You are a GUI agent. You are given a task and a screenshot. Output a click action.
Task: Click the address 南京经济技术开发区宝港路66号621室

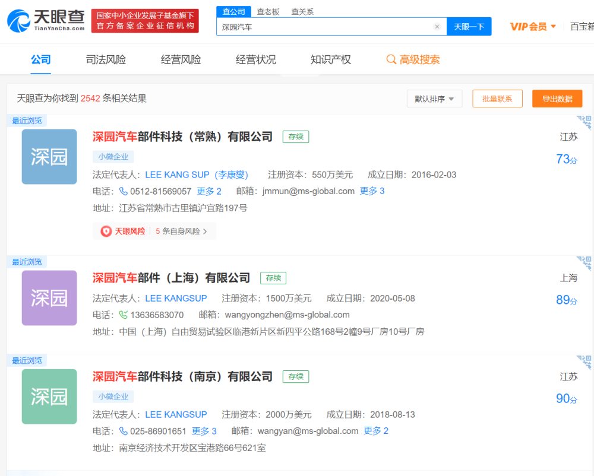pyautogui.click(x=192, y=448)
